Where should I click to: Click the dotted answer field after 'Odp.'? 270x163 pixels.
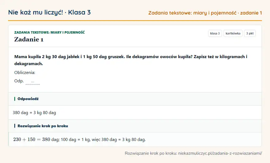click(x=33, y=82)
